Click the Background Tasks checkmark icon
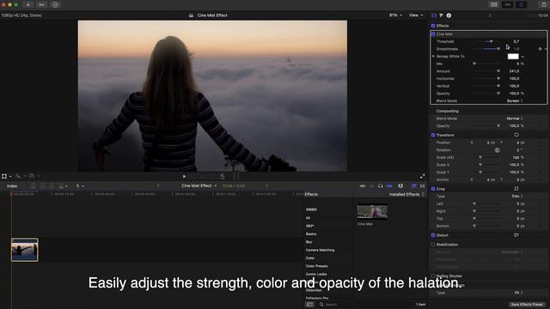The width and height of the screenshot is (550, 309). pos(55,4)
